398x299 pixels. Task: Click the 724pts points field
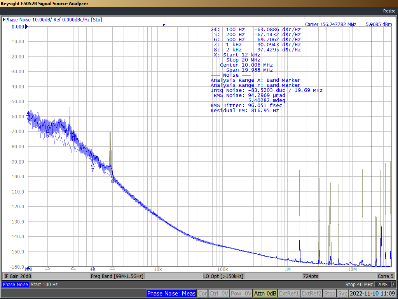pyautogui.click(x=310, y=276)
